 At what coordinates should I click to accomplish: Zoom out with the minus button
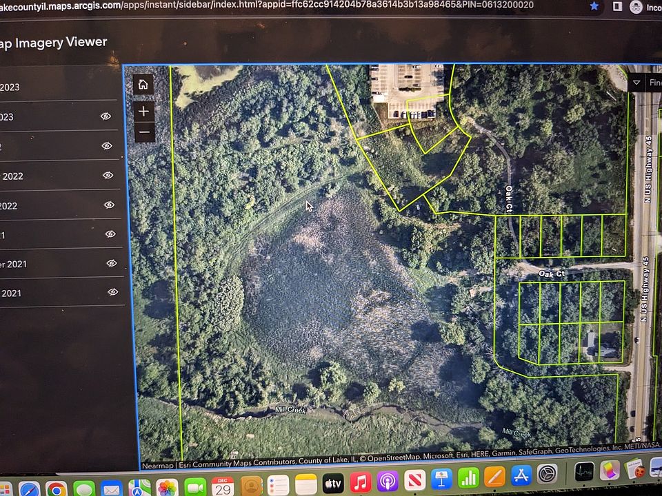click(144, 132)
